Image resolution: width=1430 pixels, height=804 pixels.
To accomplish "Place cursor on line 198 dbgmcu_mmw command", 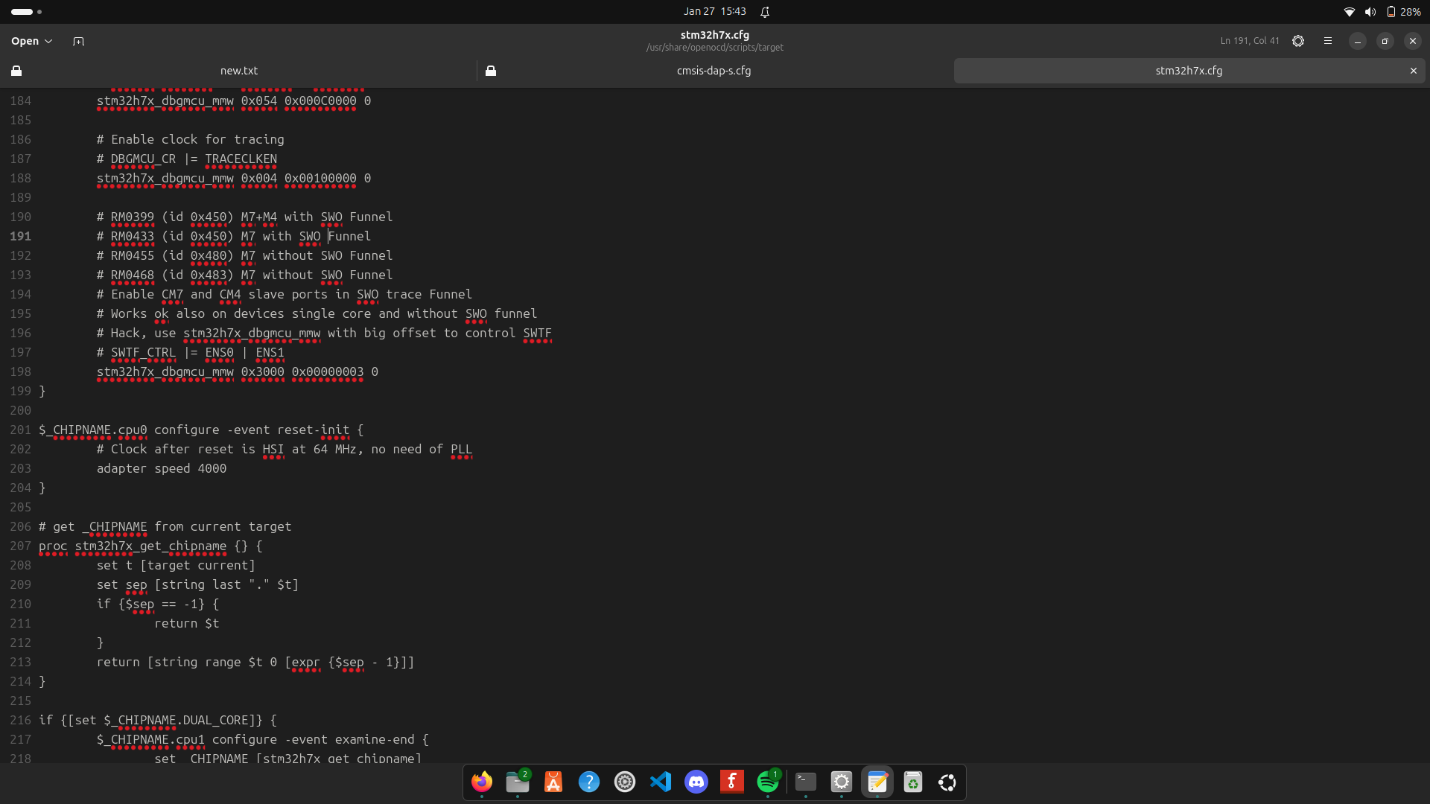I will 165,371.
